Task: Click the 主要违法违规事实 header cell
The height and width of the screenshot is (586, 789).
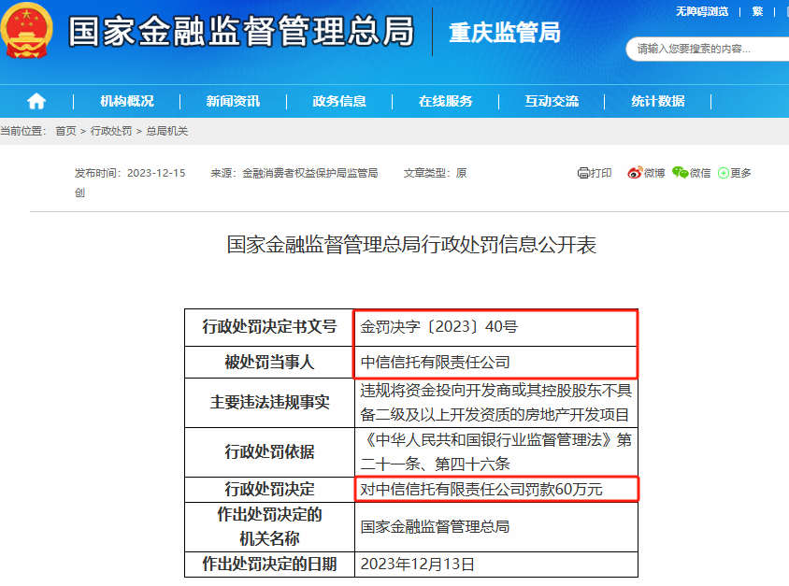Action: [269, 403]
